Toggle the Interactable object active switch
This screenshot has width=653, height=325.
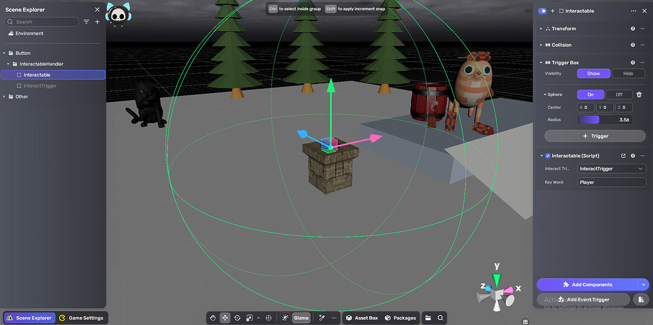pos(542,11)
